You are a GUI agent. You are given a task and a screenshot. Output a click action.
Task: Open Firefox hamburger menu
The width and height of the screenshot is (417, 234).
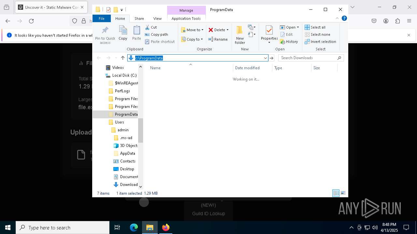(409, 21)
